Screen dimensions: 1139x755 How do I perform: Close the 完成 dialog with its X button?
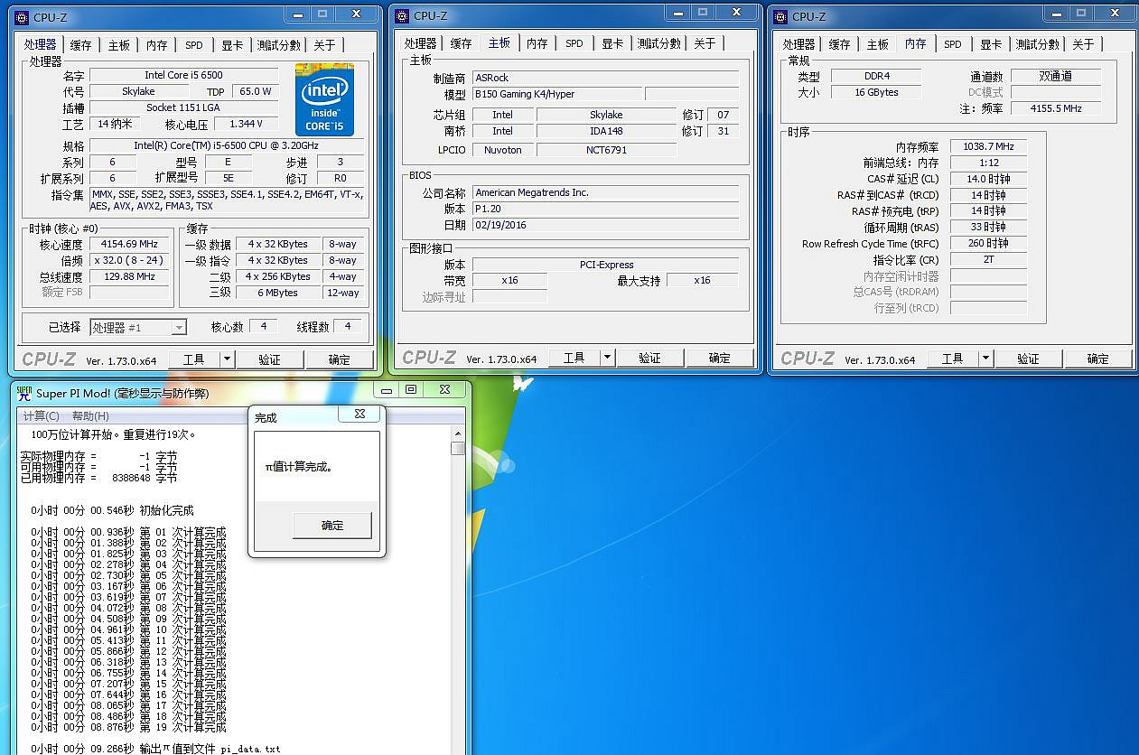point(359,415)
